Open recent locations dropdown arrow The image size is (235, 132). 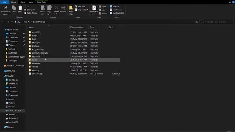click(12, 22)
